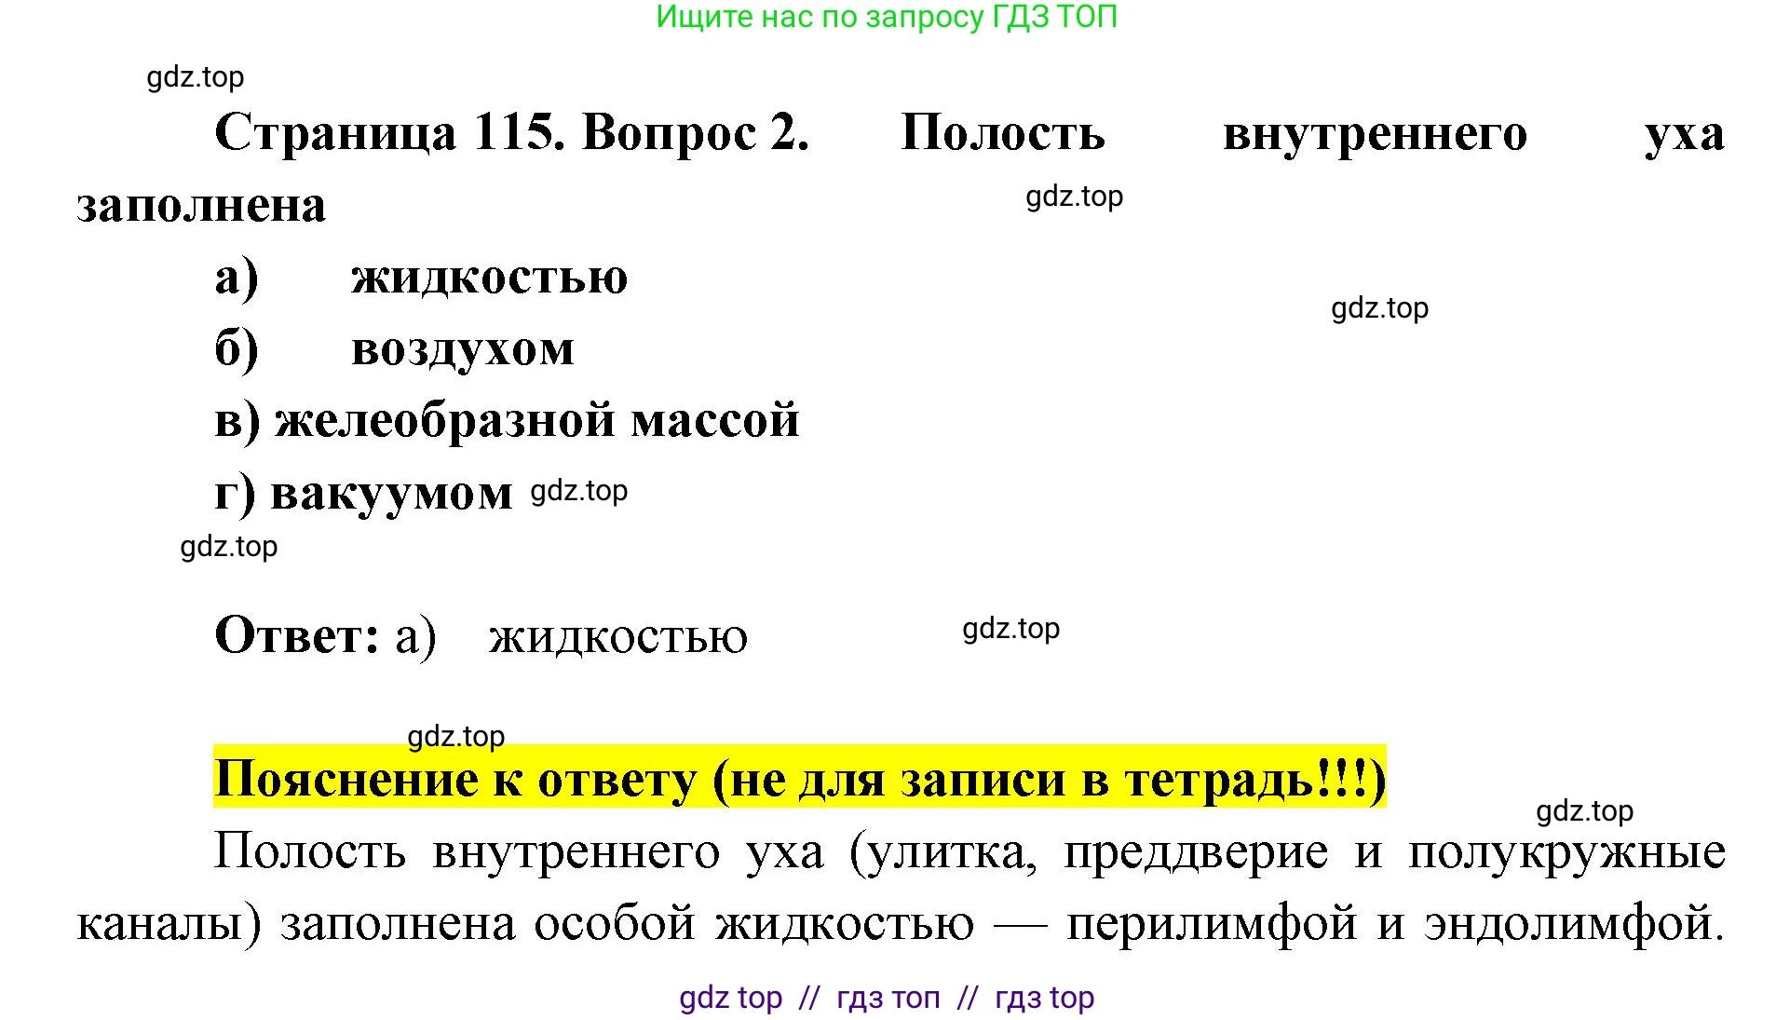Click the gdz.top watermark next to "вакуумом"
The width and height of the screenshot is (1776, 1020).
click(x=578, y=491)
